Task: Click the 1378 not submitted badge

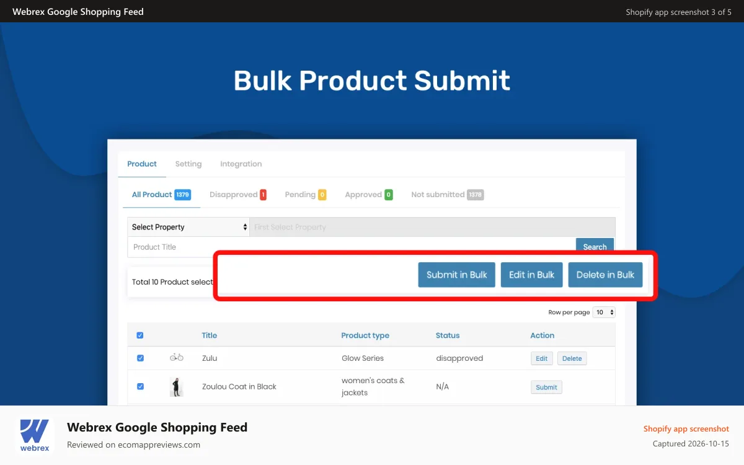Action: [x=475, y=195]
